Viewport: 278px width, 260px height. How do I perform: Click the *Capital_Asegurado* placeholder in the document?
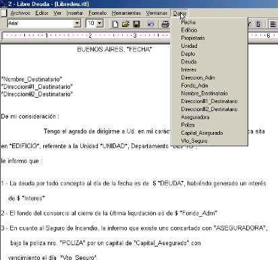[161, 243]
